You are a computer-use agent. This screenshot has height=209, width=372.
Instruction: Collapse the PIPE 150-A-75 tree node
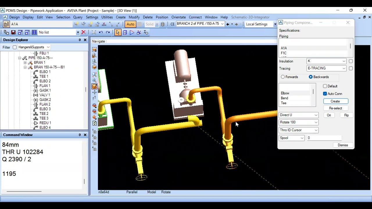point(19,58)
